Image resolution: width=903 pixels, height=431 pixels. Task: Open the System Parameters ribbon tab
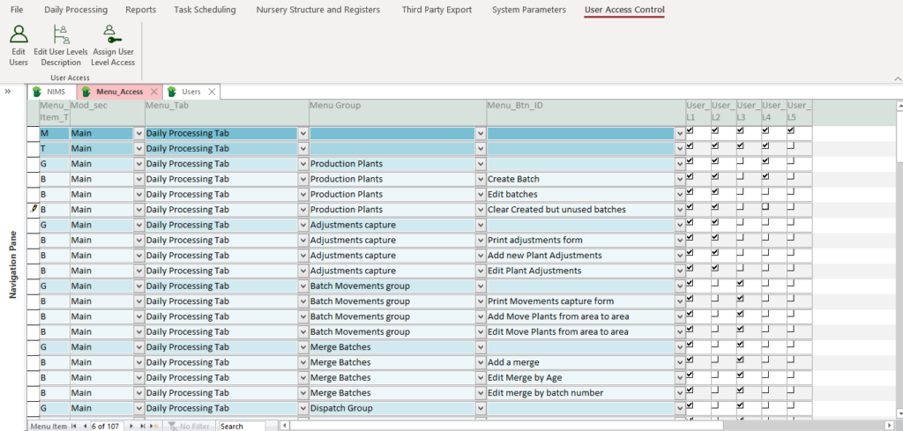coord(528,10)
